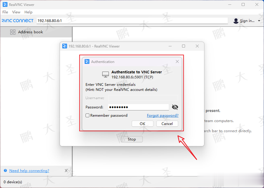Close the 192.168.80.6:1 connection window
This screenshot has width=264, height=188.
point(197,46)
